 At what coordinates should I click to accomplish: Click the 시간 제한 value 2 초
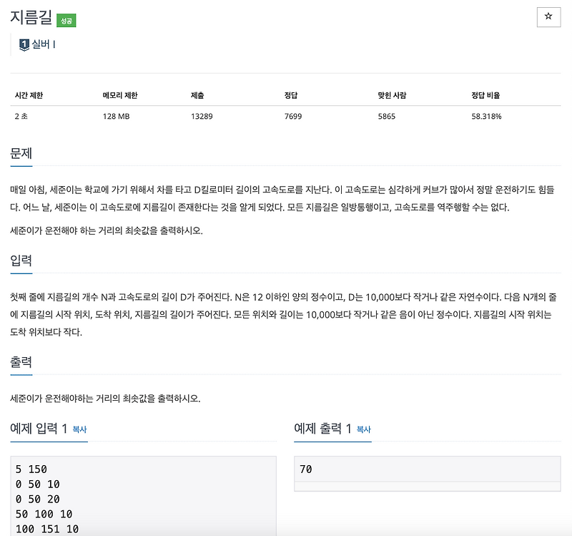coord(19,115)
